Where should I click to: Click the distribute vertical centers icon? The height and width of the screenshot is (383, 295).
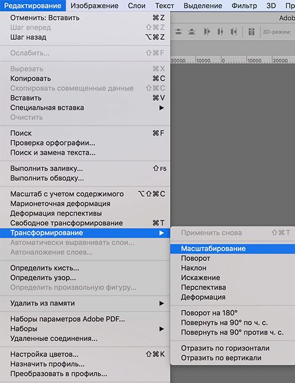[x=179, y=31]
